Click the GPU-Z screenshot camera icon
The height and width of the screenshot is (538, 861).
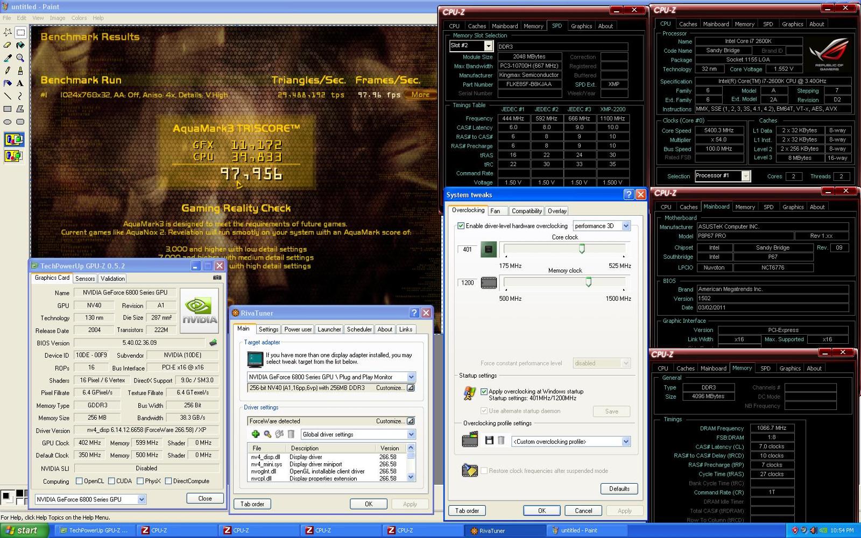tap(217, 278)
